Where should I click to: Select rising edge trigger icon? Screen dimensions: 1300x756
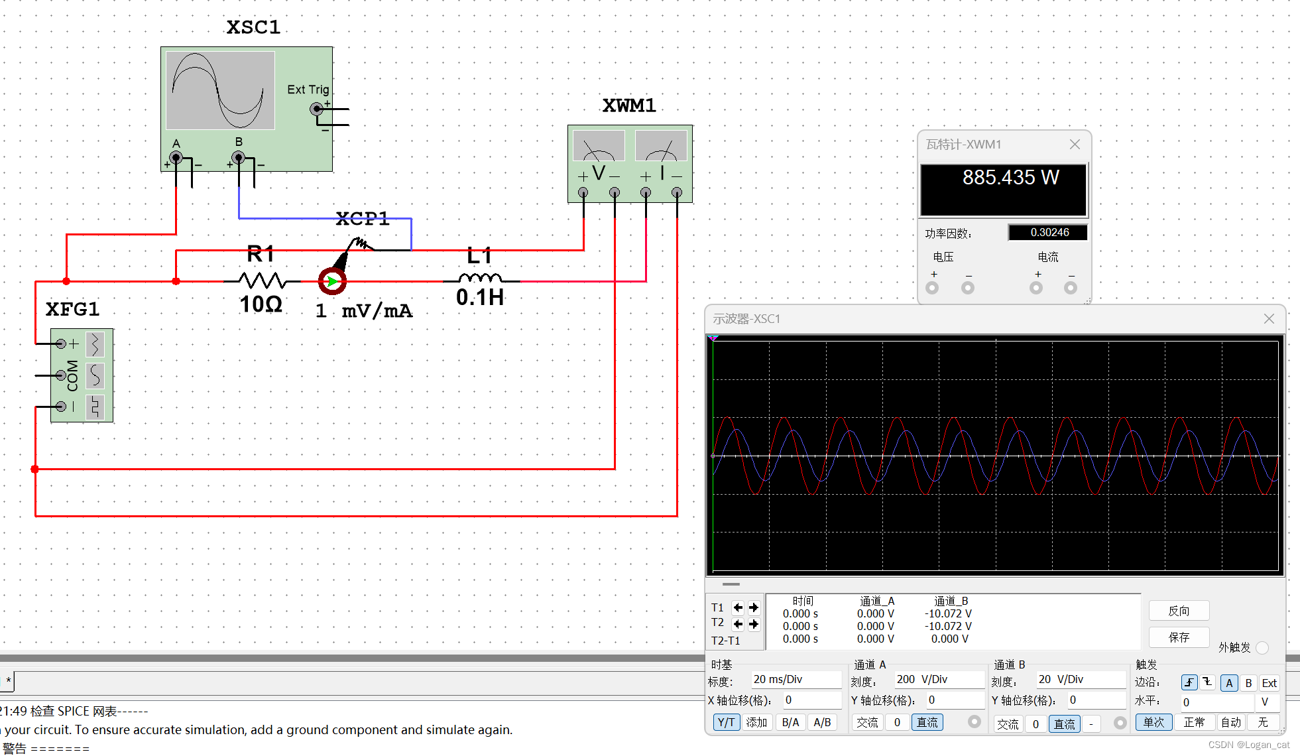point(1189,682)
